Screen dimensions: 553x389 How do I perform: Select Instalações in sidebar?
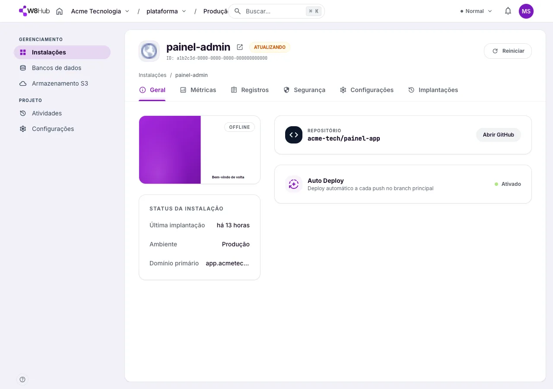62,52
